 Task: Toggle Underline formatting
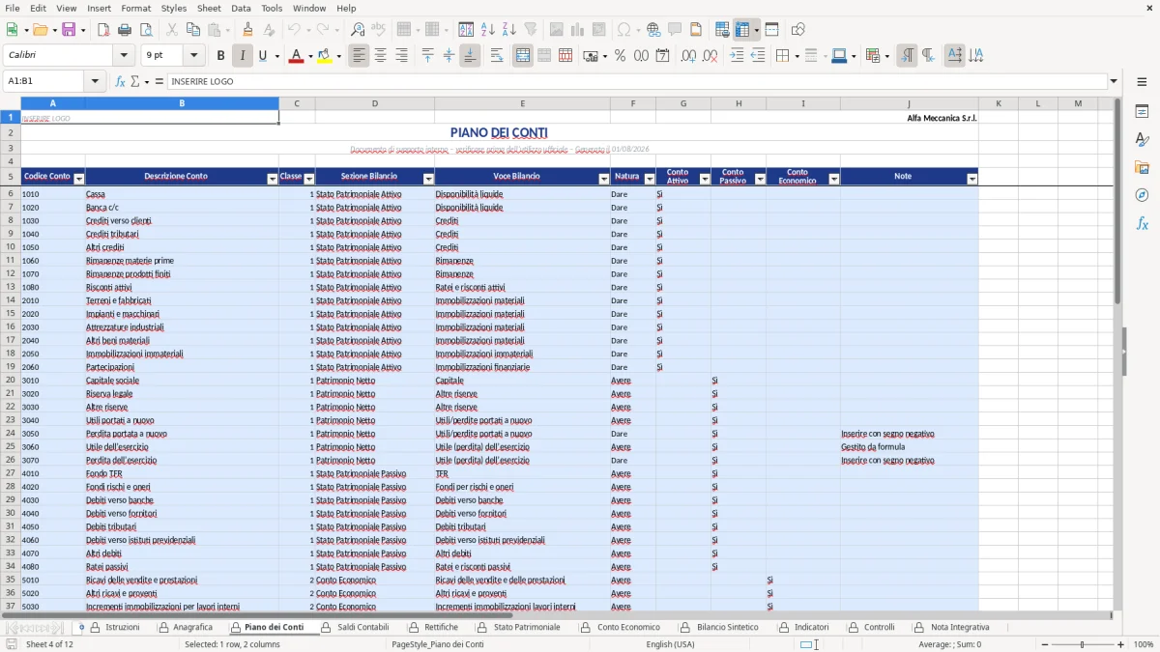click(x=263, y=56)
